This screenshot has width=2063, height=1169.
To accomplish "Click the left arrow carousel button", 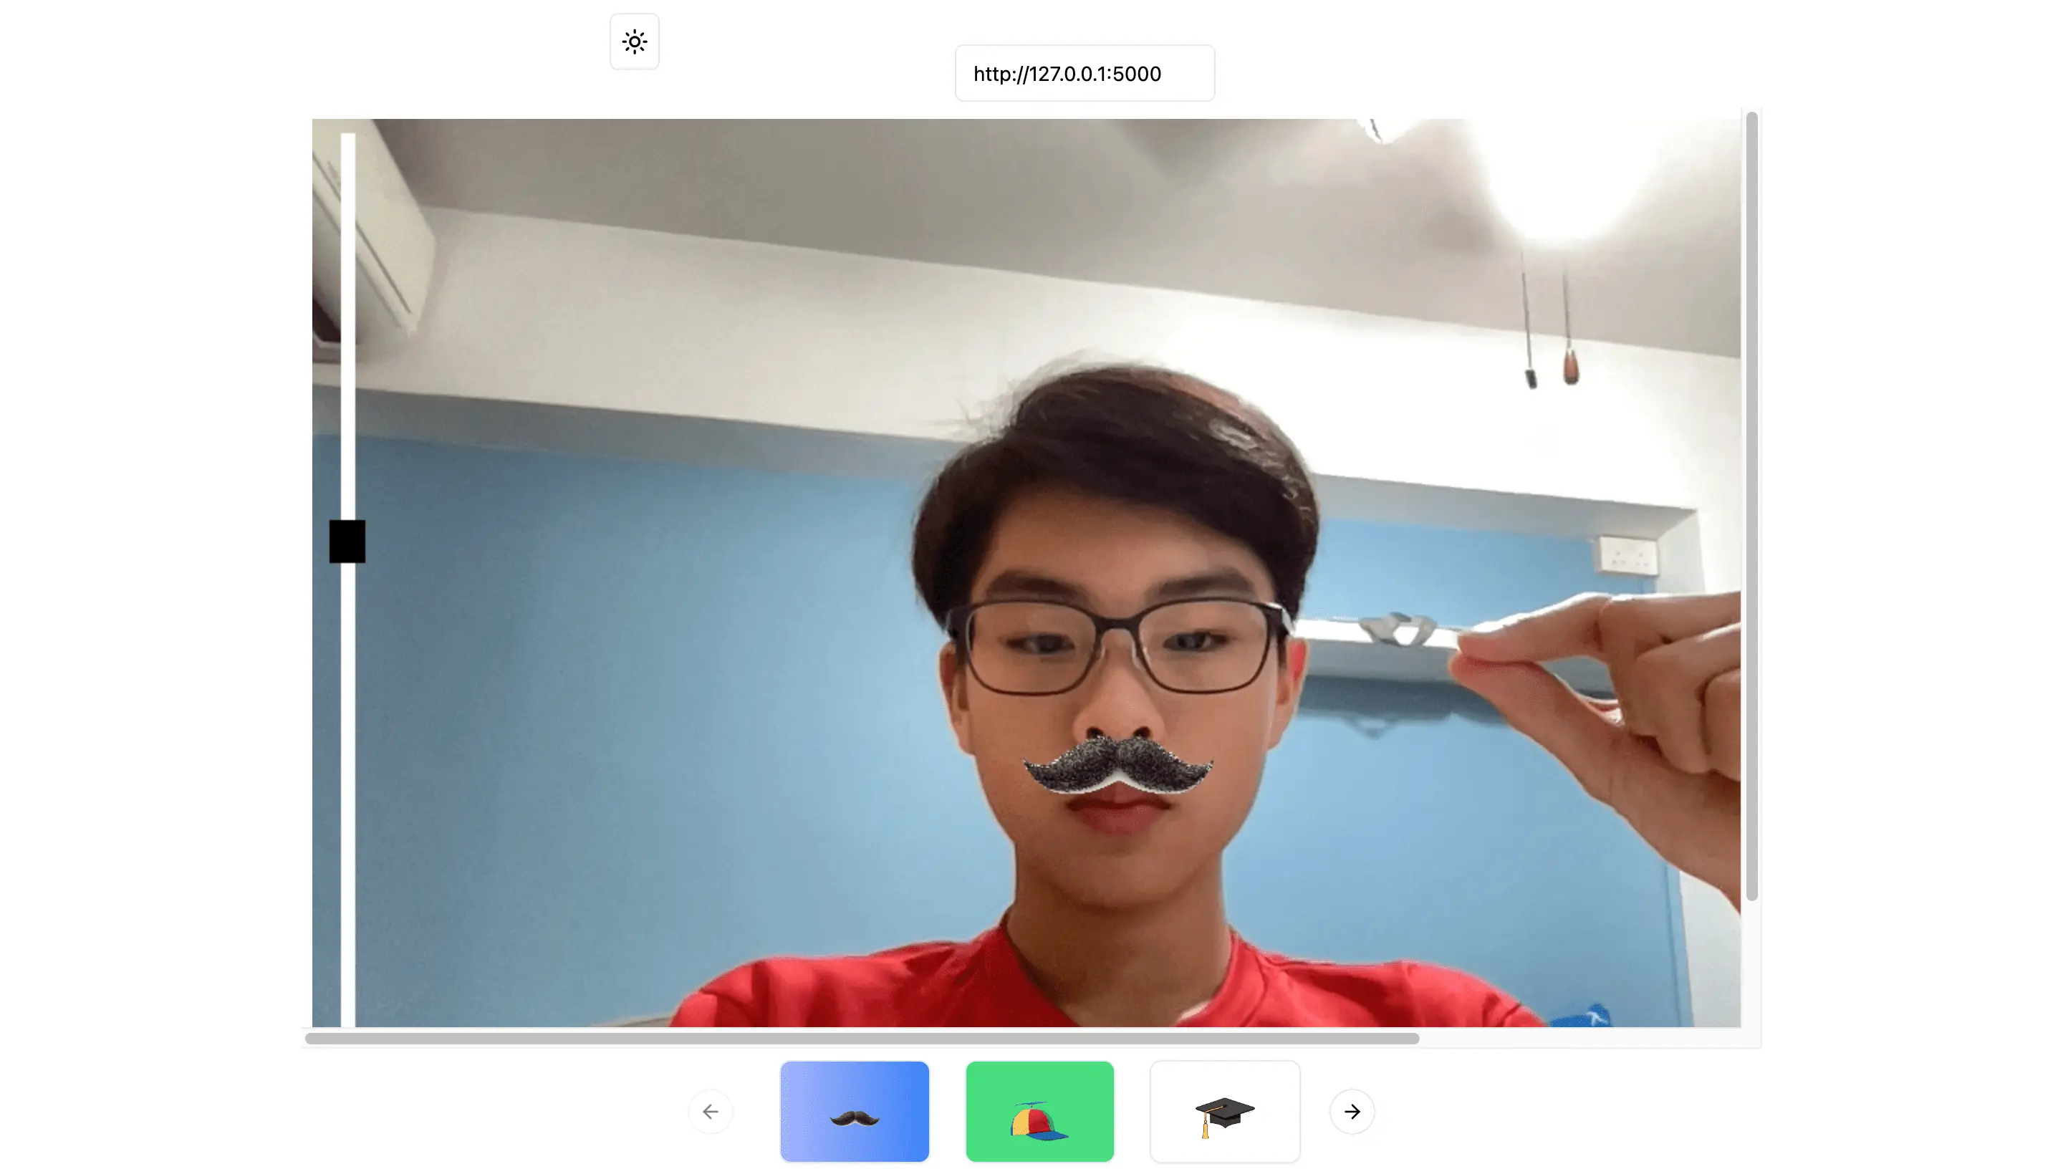I will pos(711,1111).
